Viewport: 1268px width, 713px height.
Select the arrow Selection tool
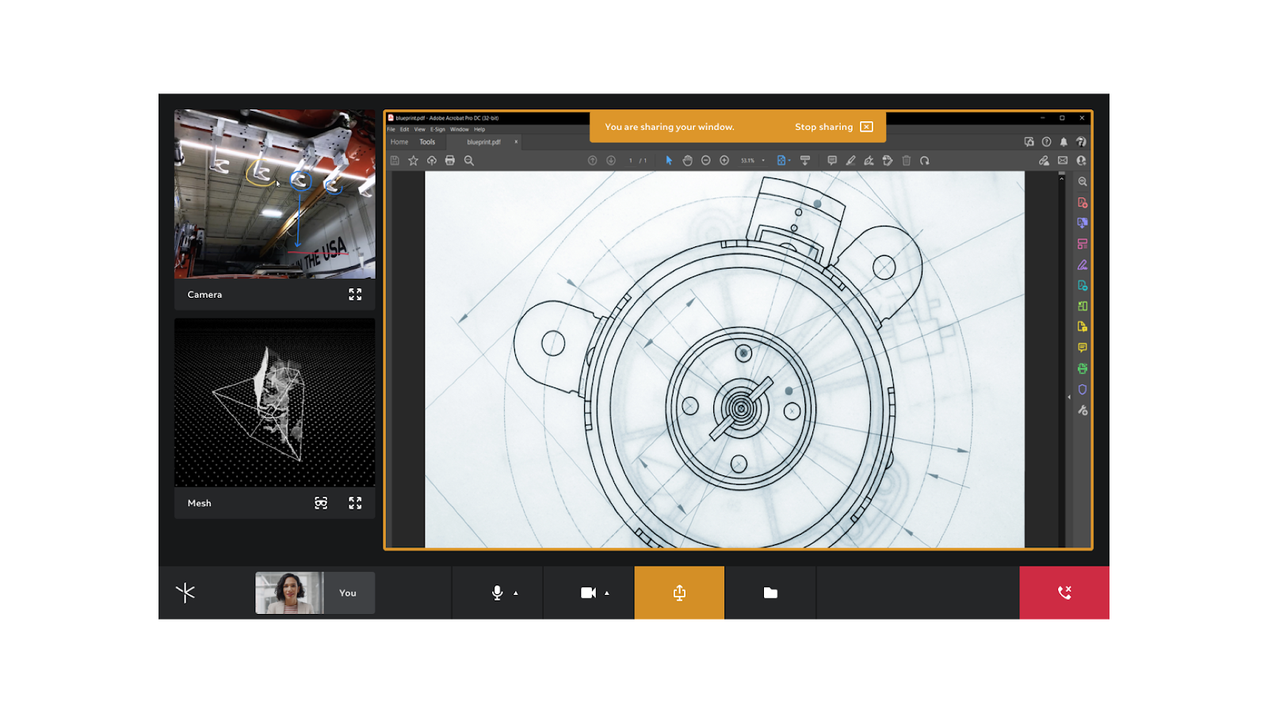(x=669, y=160)
